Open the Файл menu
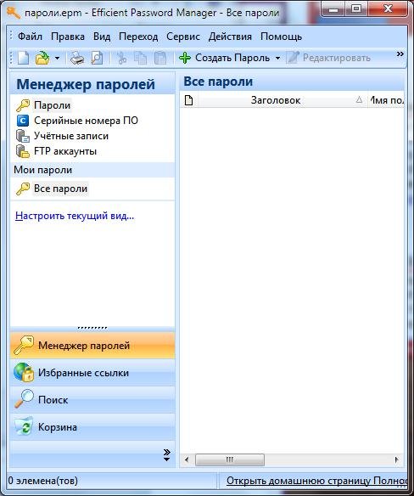414x496 pixels. point(30,37)
